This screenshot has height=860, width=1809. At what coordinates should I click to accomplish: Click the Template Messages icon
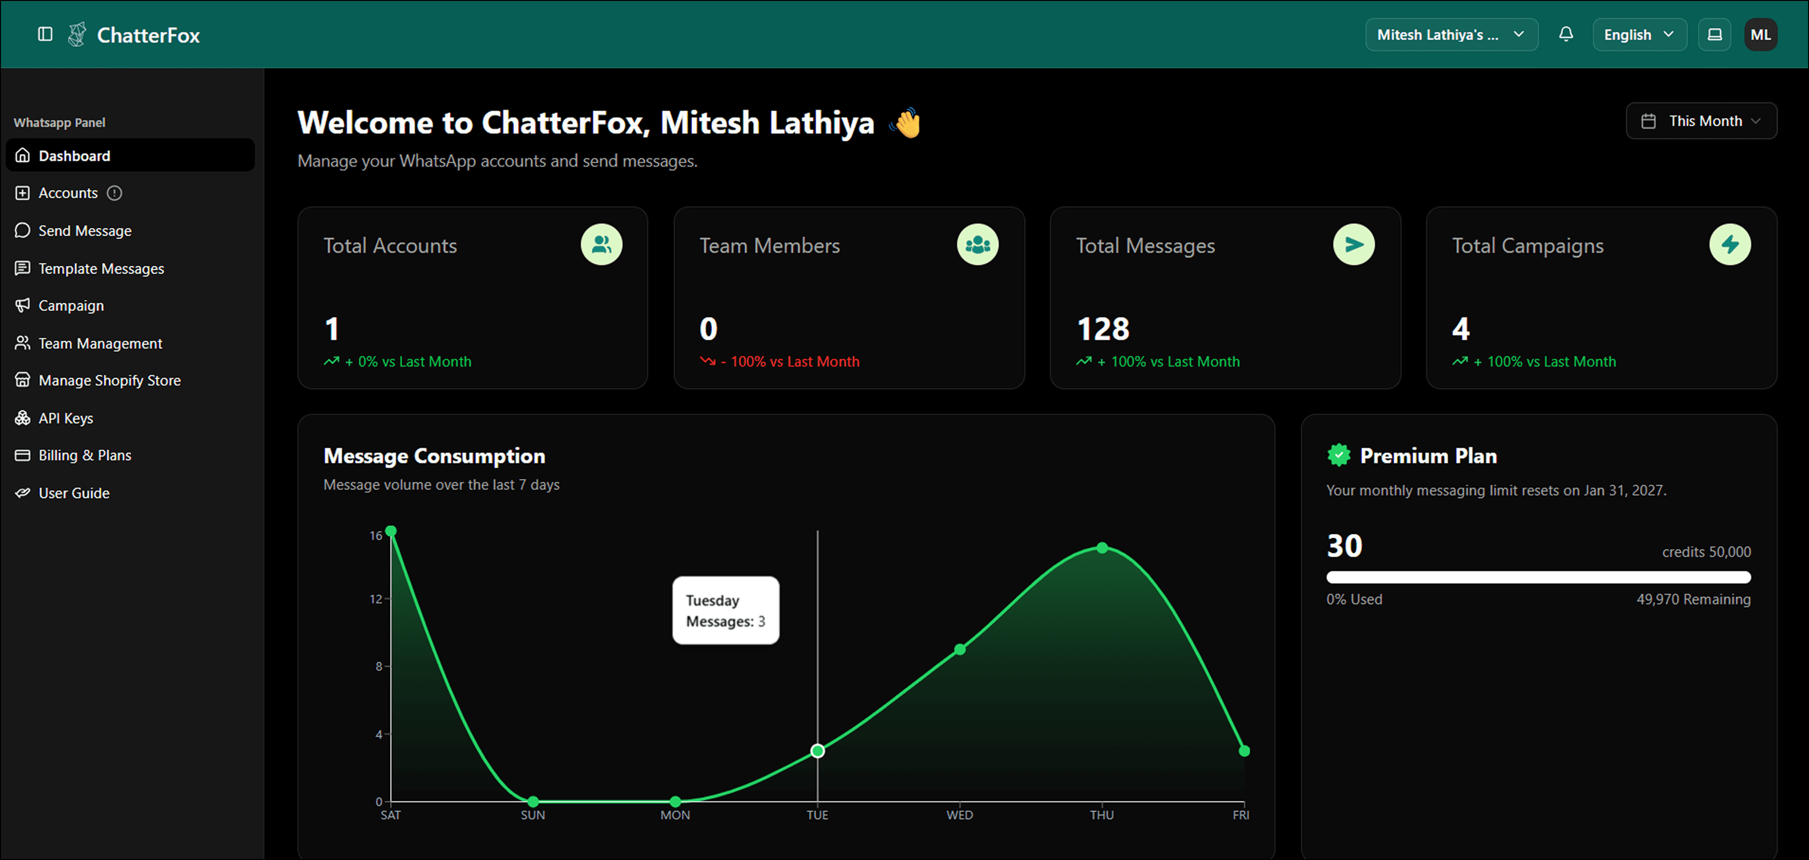(x=22, y=268)
